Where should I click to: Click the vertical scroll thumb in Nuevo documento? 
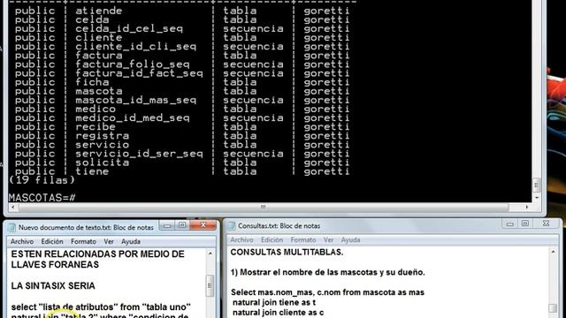pos(210,286)
